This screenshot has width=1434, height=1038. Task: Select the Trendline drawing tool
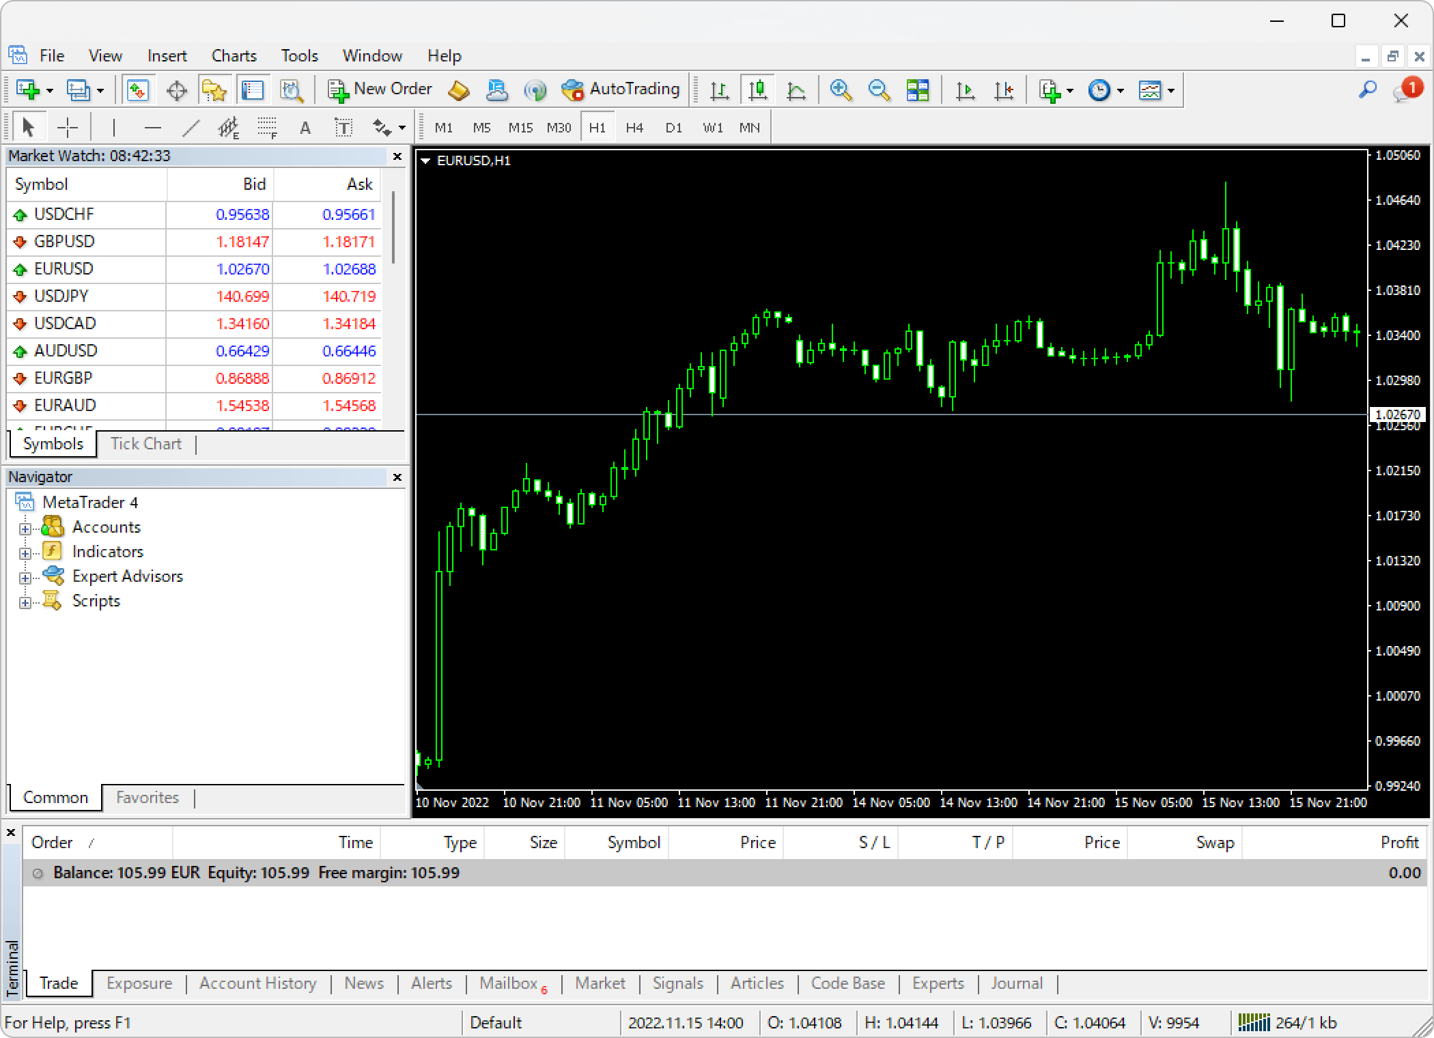191,128
